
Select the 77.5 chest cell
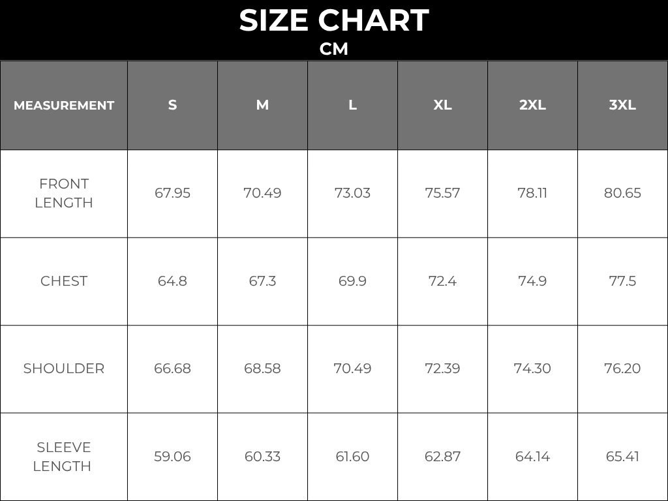coord(622,281)
